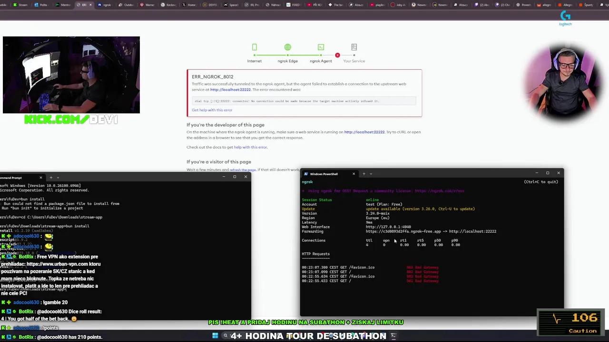Click the ngrok.com/r/oss URL in PowerShell
This screenshot has width=609, height=342.
[439, 191]
